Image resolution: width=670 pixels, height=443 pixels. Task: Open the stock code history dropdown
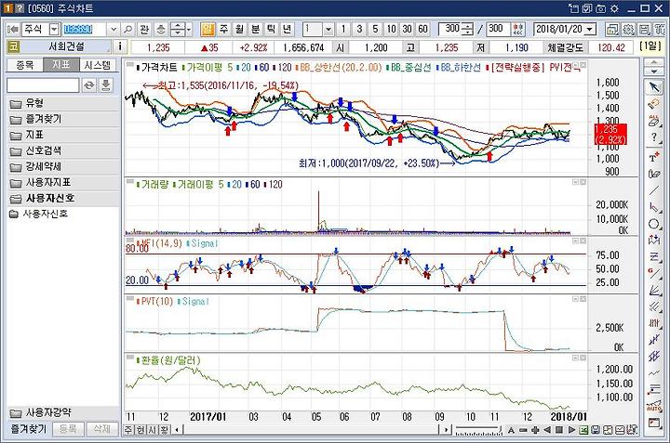click(114, 30)
